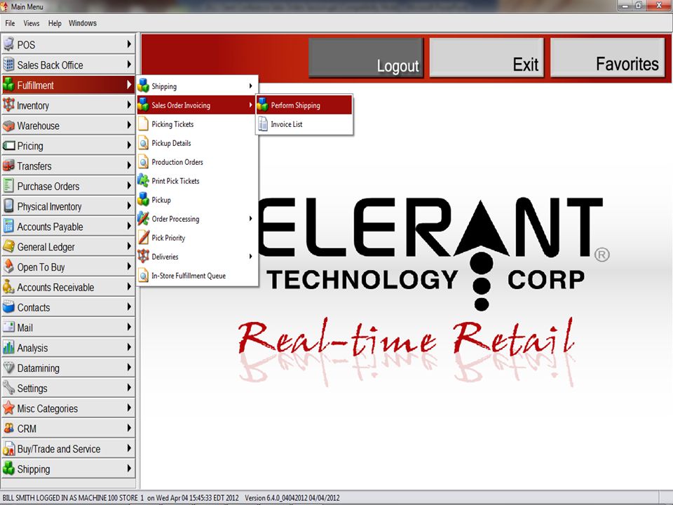Click the Settings wrench icon
This screenshot has height=505, width=673.
(8, 388)
